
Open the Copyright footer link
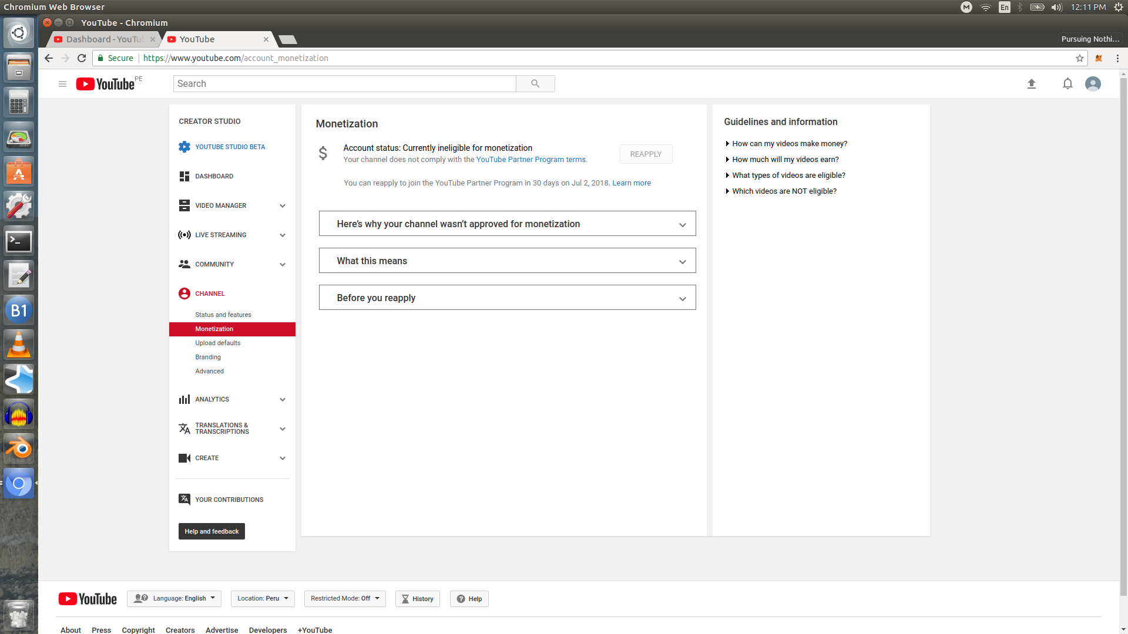[138, 630]
